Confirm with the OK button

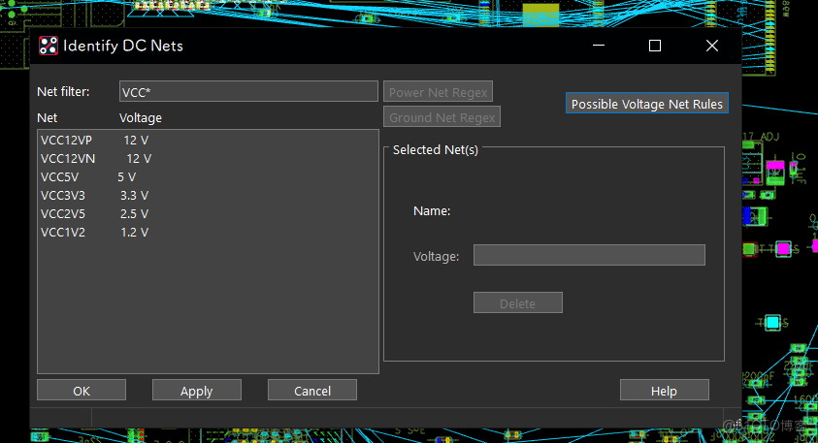tap(82, 390)
